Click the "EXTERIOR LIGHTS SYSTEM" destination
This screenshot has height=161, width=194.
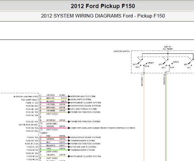(x=83, y=147)
